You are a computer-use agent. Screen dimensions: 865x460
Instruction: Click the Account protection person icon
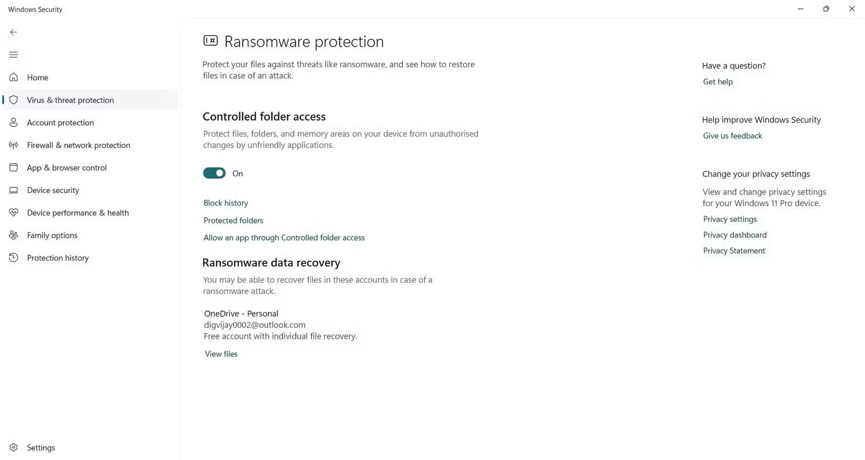tap(13, 122)
